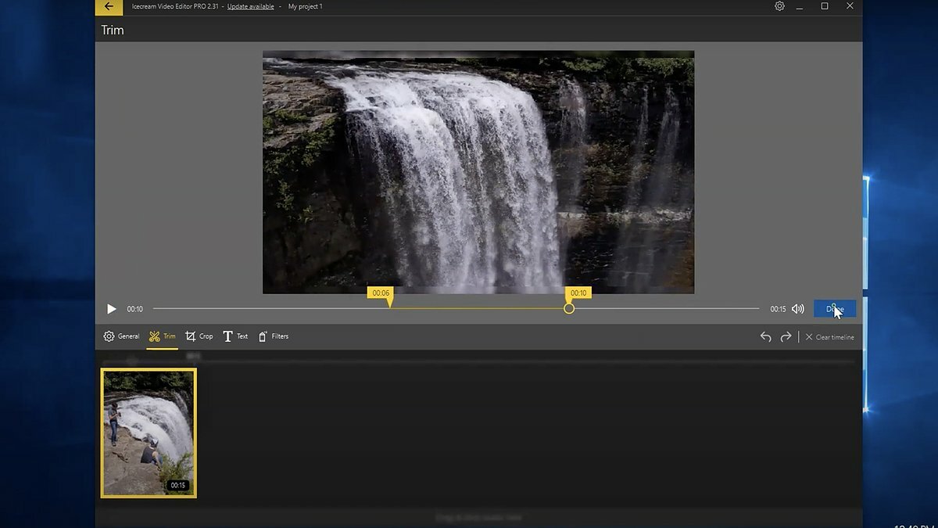Confirm trim with the blue Done button
Screen dimensions: 938x528
(x=835, y=309)
